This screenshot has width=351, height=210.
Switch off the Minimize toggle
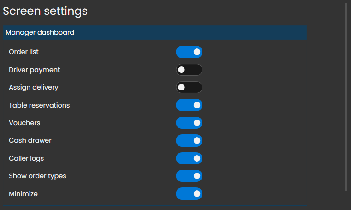pyautogui.click(x=189, y=194)
